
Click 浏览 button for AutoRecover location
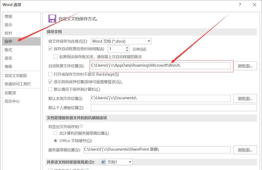(x=245, y=66)
